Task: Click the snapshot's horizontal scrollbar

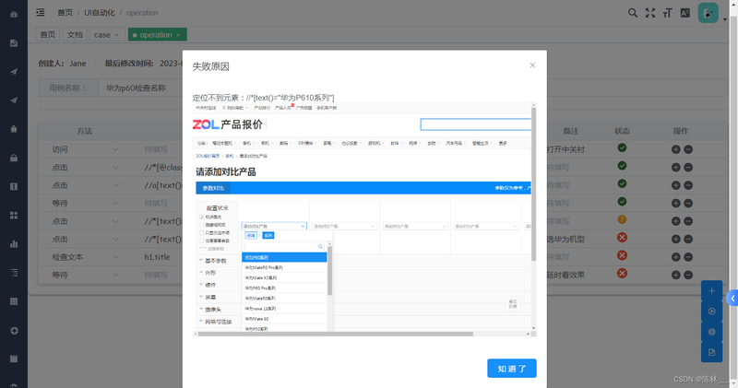Action: (x=335, y=334)
